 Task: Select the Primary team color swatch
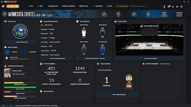[x=7, y=52]
